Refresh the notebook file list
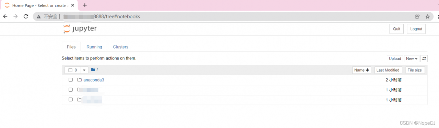The width and height of the screenshot is (439, 128). pos(424,59)
